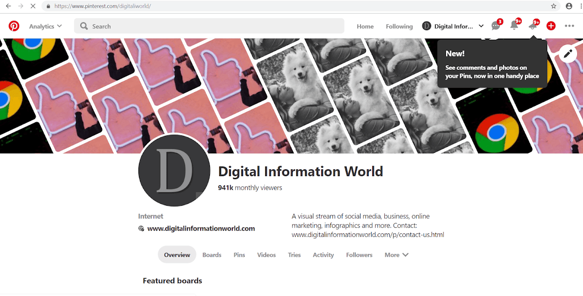Bookmark page with star icon

553,6
